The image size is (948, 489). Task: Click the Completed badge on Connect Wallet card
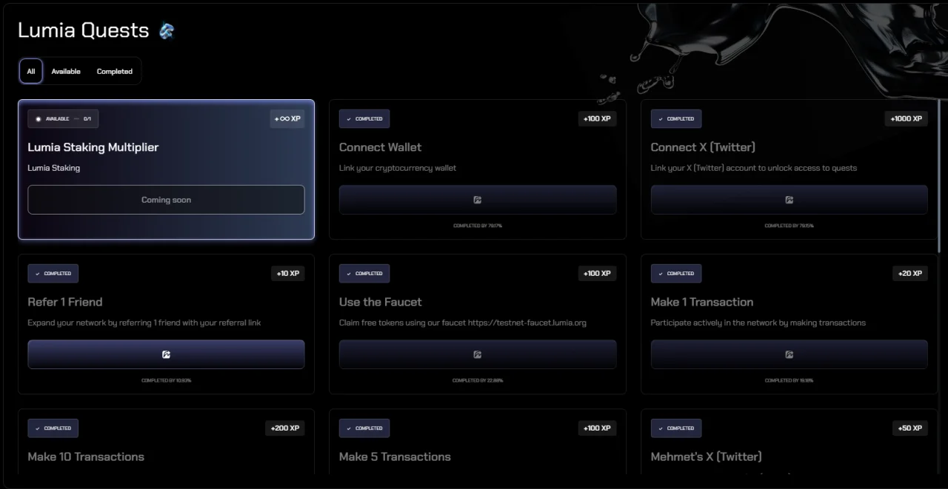(364, 118)
